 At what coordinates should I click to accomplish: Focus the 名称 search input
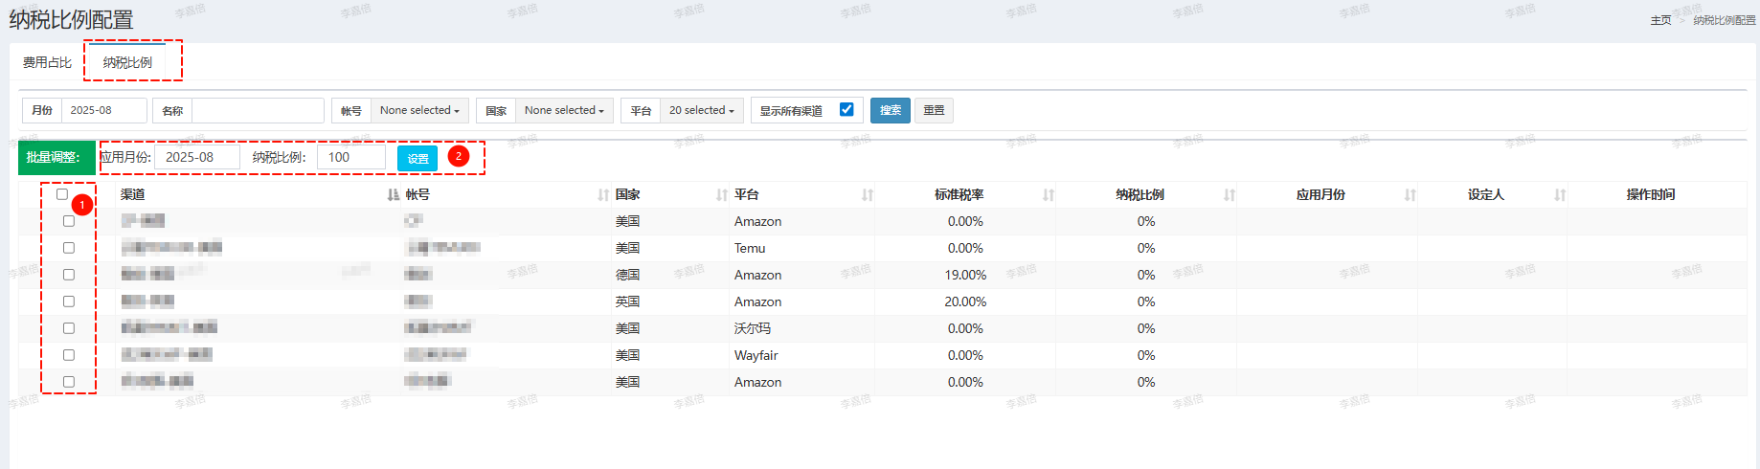tap(258, 110)
